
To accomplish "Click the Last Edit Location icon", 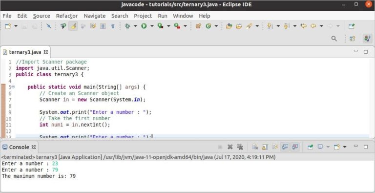I will pyautogui.click(x=304, y=26).
